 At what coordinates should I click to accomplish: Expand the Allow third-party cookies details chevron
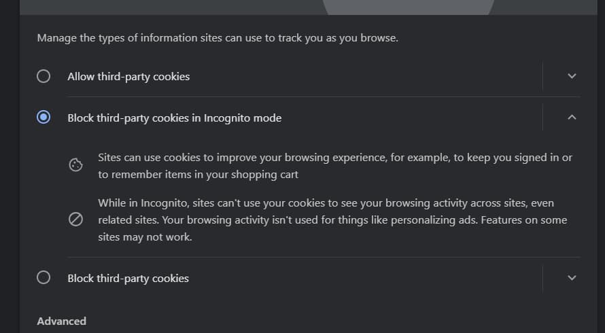572,76
